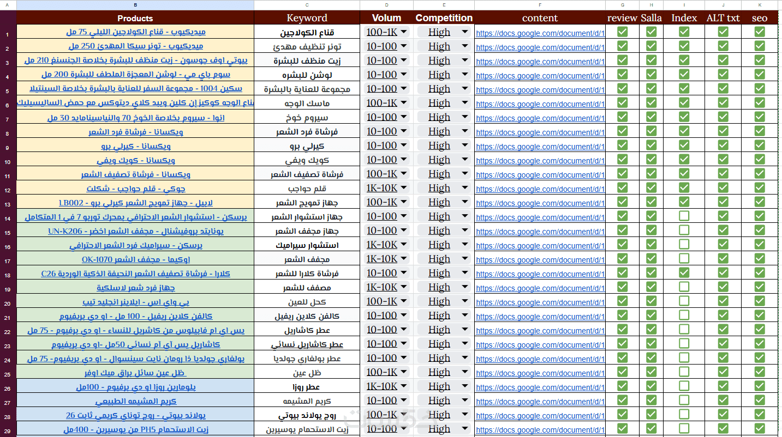Open the product link containing LB002
The image size is (782, 437).
coord(135,202)
